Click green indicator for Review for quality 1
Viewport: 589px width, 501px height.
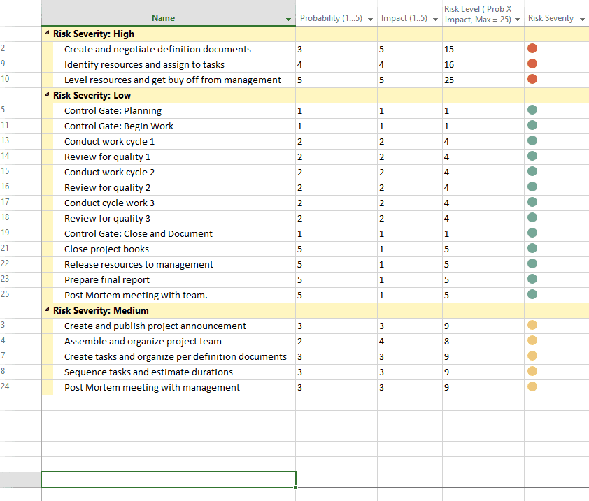(x=532, y=156)
